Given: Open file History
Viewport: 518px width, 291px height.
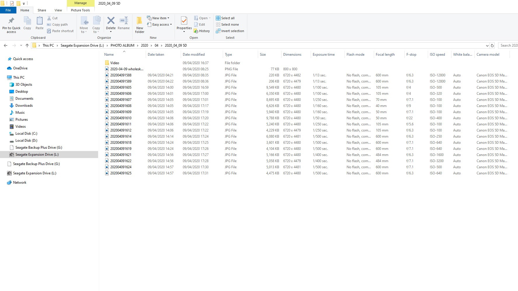Looking at the screenshot, I should (x=202, y=31).
